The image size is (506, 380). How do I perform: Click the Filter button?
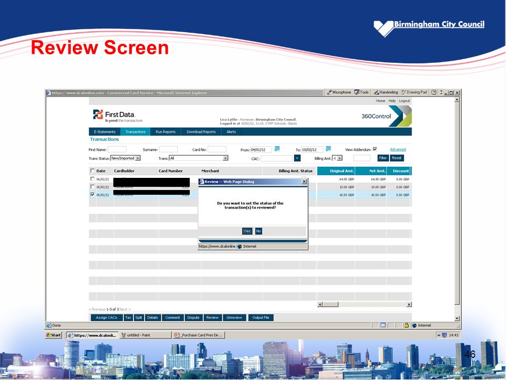click(383, 158)
